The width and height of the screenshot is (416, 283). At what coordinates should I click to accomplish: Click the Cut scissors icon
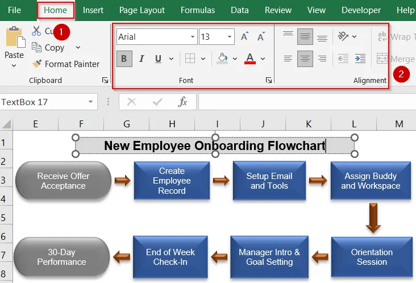tap(36, 31)
